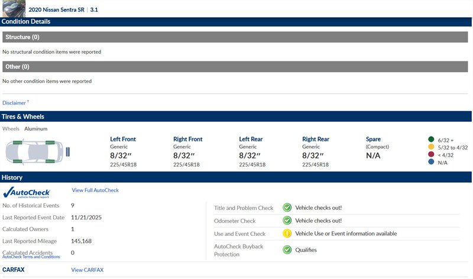Image resolution: width=473 pixels, height=279 pixels.
Task: Click green checkmark beside AutoCheck Buyback Protection
Action: tap(287, 249)
